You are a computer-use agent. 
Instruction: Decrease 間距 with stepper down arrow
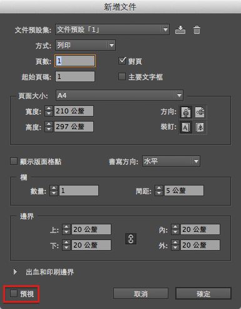159,193
